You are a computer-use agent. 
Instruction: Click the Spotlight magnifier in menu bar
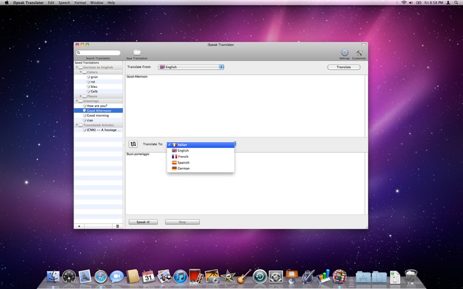coord(457,3)
